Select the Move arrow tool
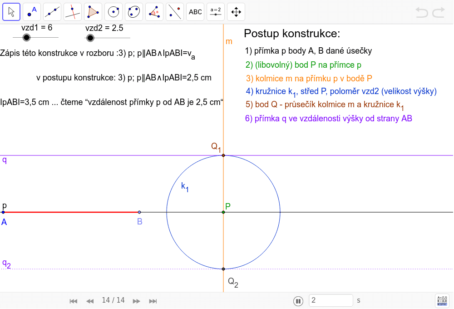The width and height of the screenshot is (454, 309). [11, 12]
